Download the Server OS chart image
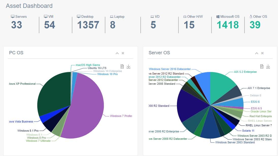Image resolution: width=278 pixels, height=156 pixels. point(268,66)
